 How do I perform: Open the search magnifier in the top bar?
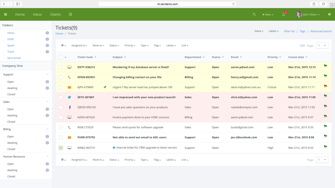[x=254, y=14]
